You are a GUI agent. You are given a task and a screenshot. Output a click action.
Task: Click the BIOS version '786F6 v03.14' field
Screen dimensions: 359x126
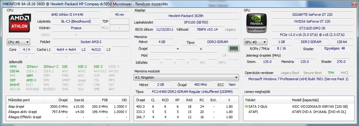click(x=207, y=29)
